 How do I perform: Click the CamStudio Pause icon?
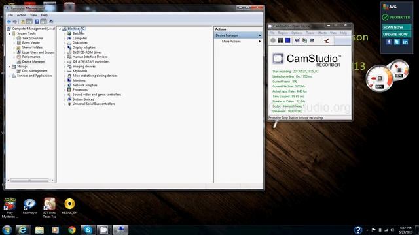point(280,40)
